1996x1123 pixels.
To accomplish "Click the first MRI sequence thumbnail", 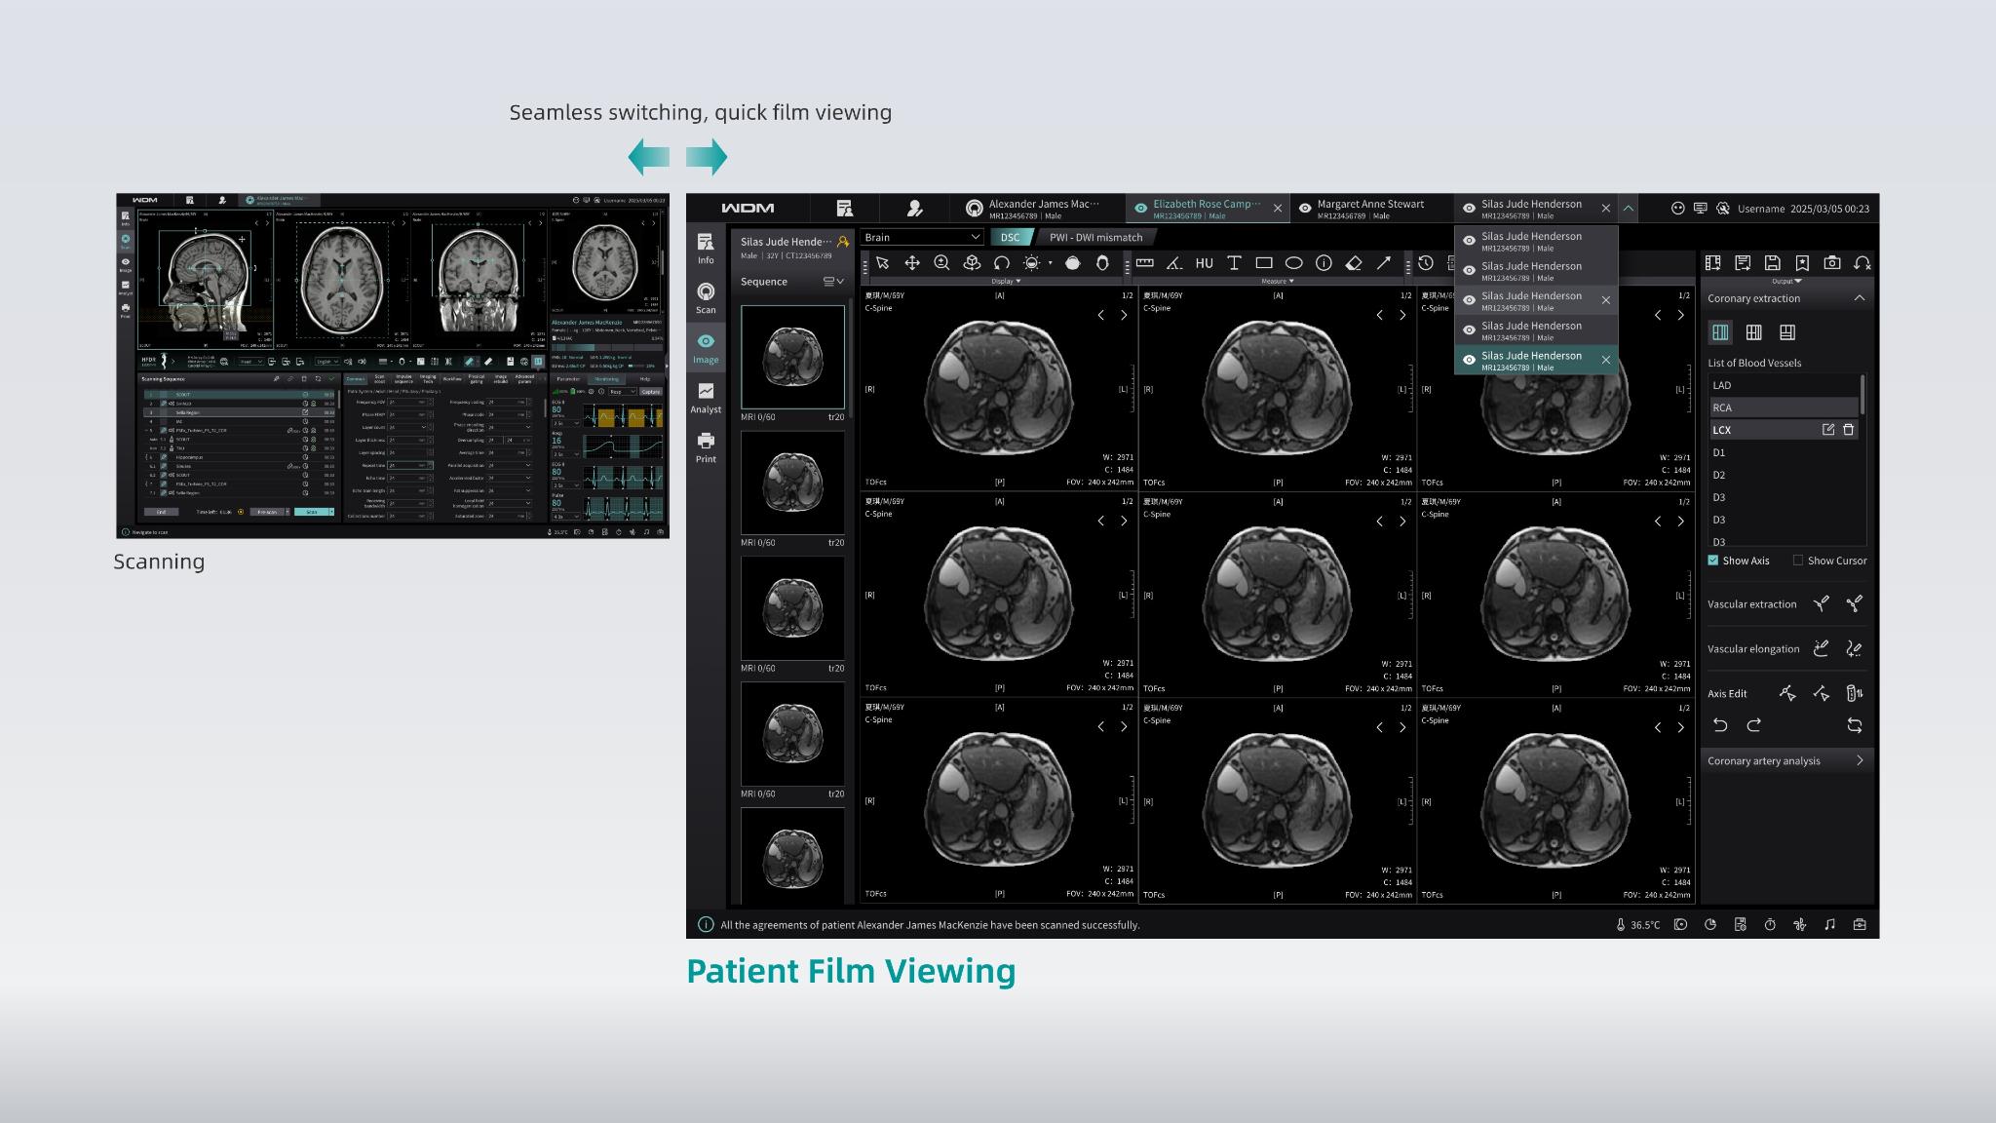I will 792,357.
